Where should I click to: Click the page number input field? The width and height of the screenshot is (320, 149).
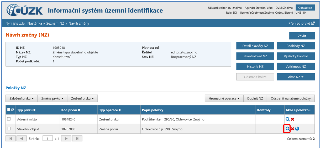pyautogui.click(x=48, y=139)
